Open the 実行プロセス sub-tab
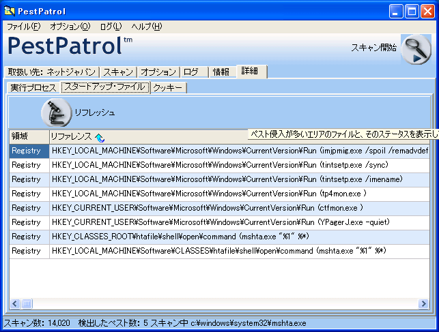 click(33, 87)
